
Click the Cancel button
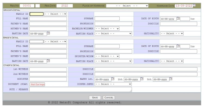pos(109,97)
